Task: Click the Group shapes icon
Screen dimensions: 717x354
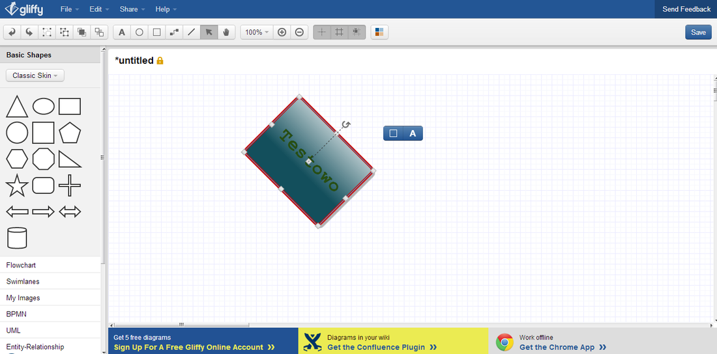Action: point(47,32)
